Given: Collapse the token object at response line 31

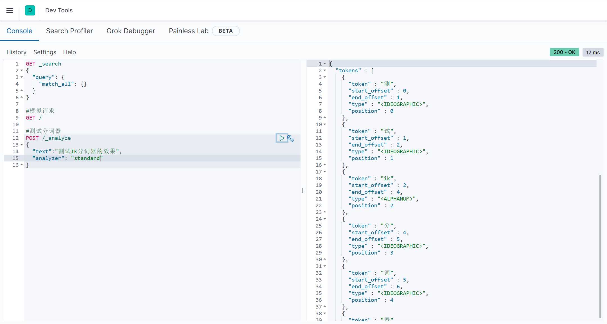Looking at the screenshot, I should click(325, 266).
